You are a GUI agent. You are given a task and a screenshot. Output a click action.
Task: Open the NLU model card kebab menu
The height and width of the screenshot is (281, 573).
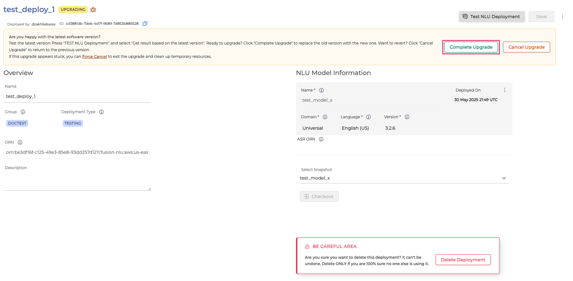click(504, 90)
